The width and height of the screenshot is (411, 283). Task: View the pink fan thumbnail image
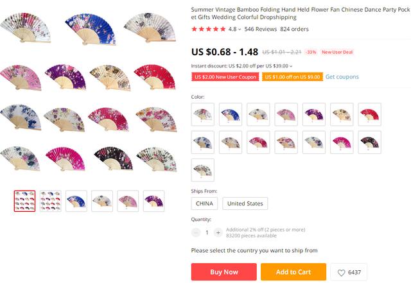[x=128, y=201]
